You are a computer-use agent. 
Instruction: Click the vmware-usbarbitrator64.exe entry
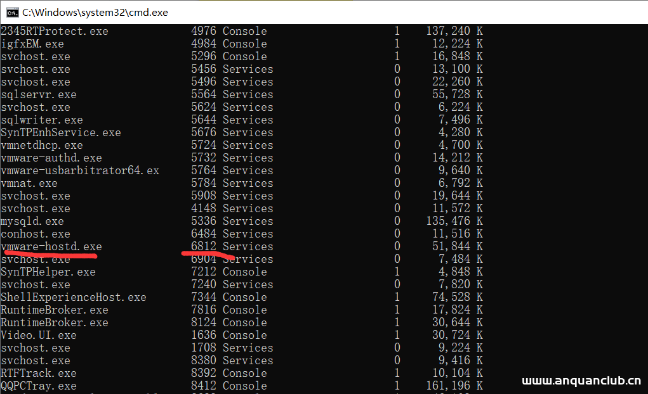(79, 170)
